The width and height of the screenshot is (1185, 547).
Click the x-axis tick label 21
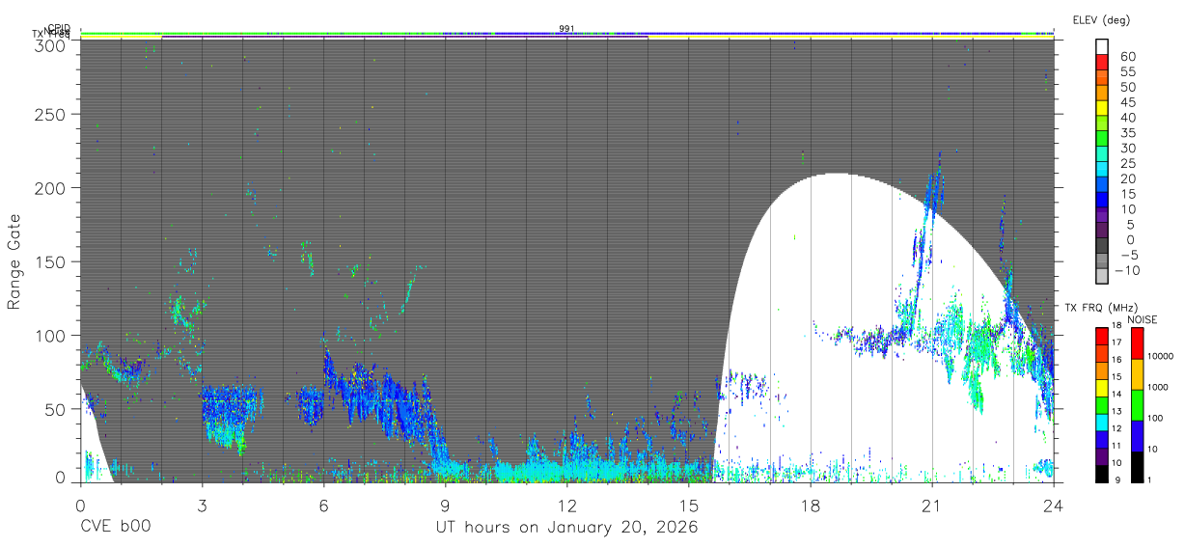pyautogui.click(x=931, y=505)
